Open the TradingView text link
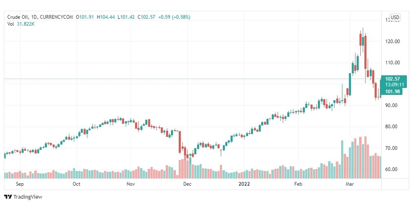The width and height of the screenshot is (413, 204). pyautogui.click(x=28, y=197)
